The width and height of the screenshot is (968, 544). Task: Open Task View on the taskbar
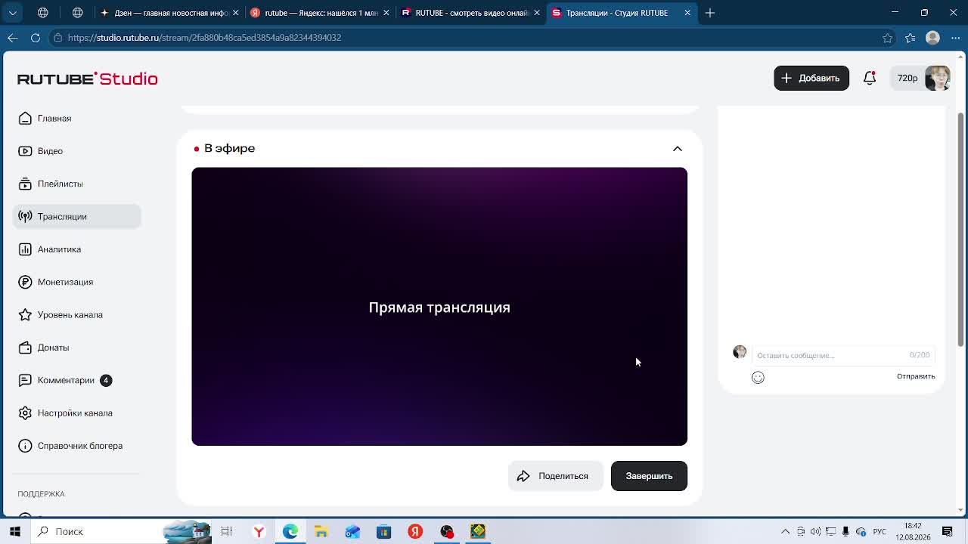(227, 531)
